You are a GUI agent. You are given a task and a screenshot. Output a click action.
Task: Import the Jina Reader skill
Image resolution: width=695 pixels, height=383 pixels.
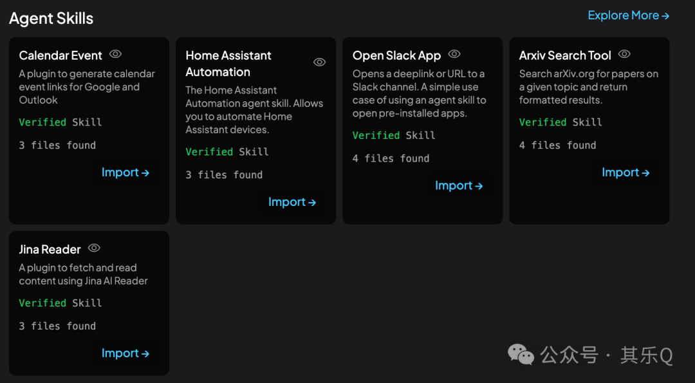[x=125, y=353]
